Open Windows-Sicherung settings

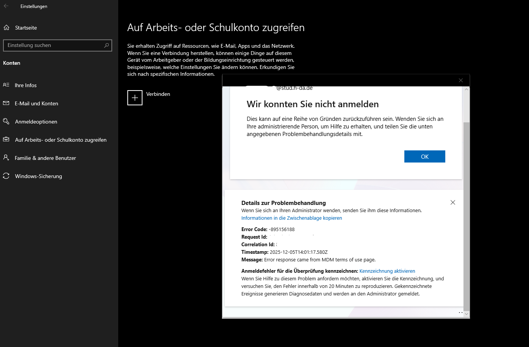[38, 176]
